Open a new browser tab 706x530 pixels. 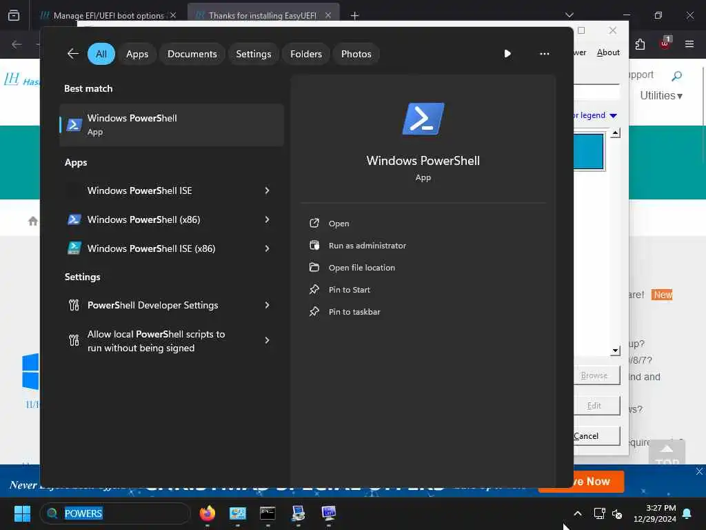click(x=355, y=16)
